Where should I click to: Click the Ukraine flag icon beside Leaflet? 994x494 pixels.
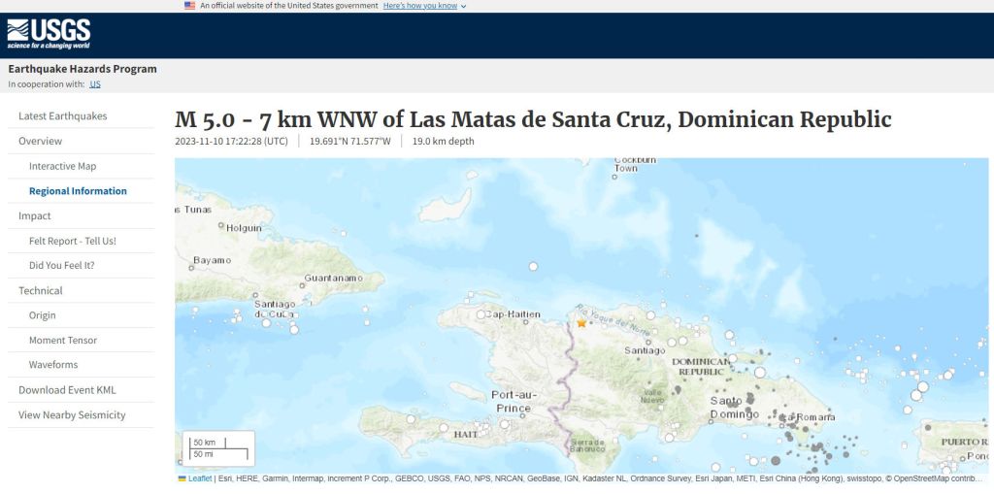pyautogui.click(x=182, y=478)
